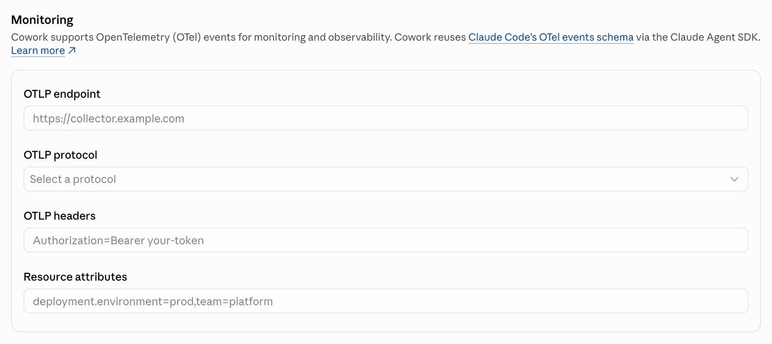This screenshot has height=344, width=772.
Task: Click the Select a protocol placeholder text
Action: click(73, 179)
